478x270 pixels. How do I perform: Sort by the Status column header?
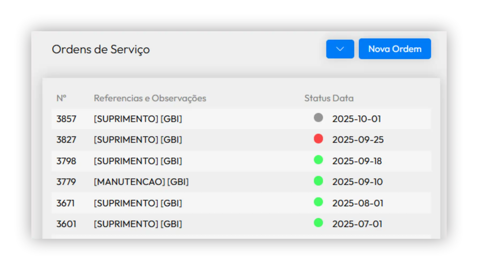point(317,98)
